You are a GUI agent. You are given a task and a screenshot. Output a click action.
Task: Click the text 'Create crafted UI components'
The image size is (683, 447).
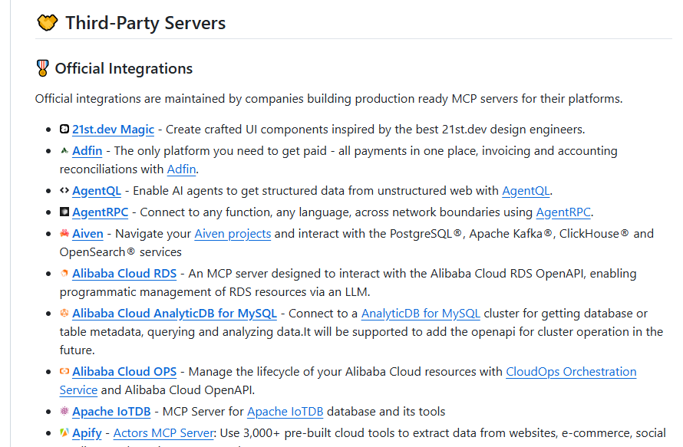247,130
